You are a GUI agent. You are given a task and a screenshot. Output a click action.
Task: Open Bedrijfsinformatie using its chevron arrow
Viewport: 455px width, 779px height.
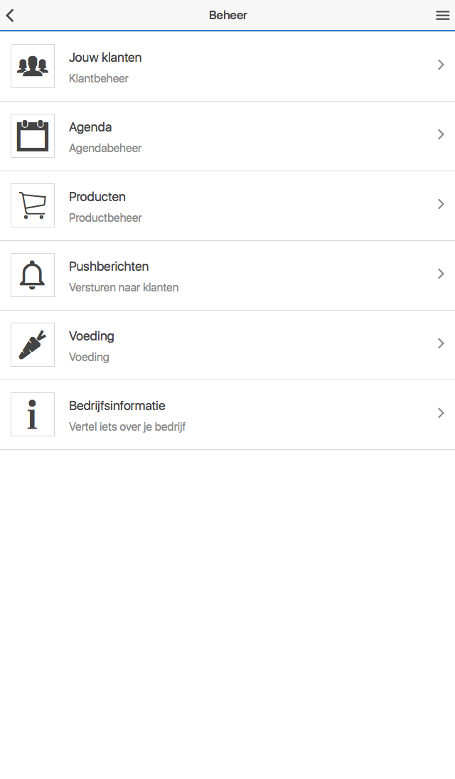441,412
